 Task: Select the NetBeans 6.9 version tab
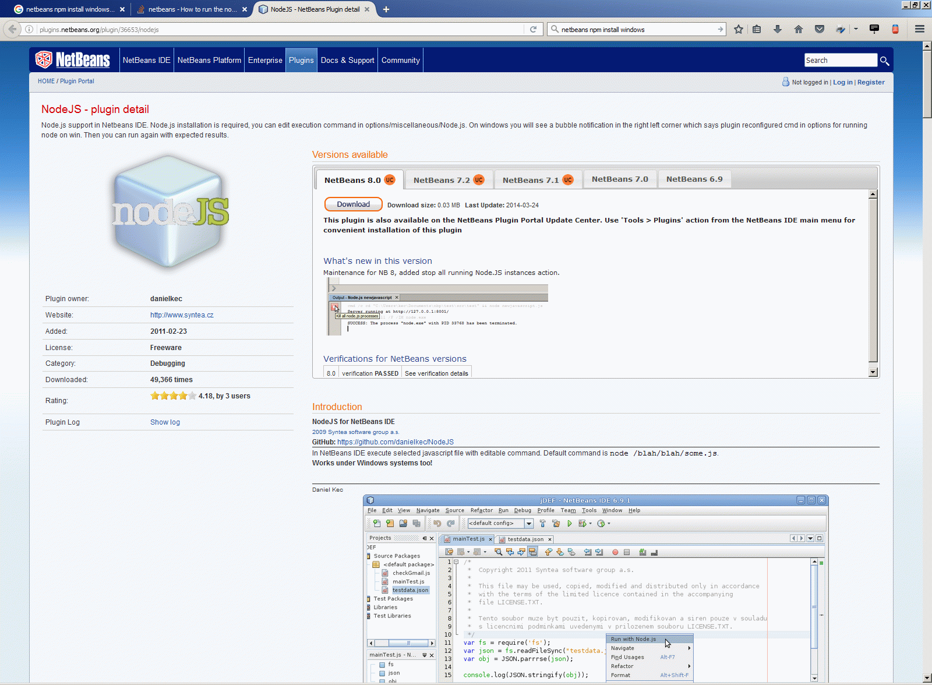click(694, 179)
